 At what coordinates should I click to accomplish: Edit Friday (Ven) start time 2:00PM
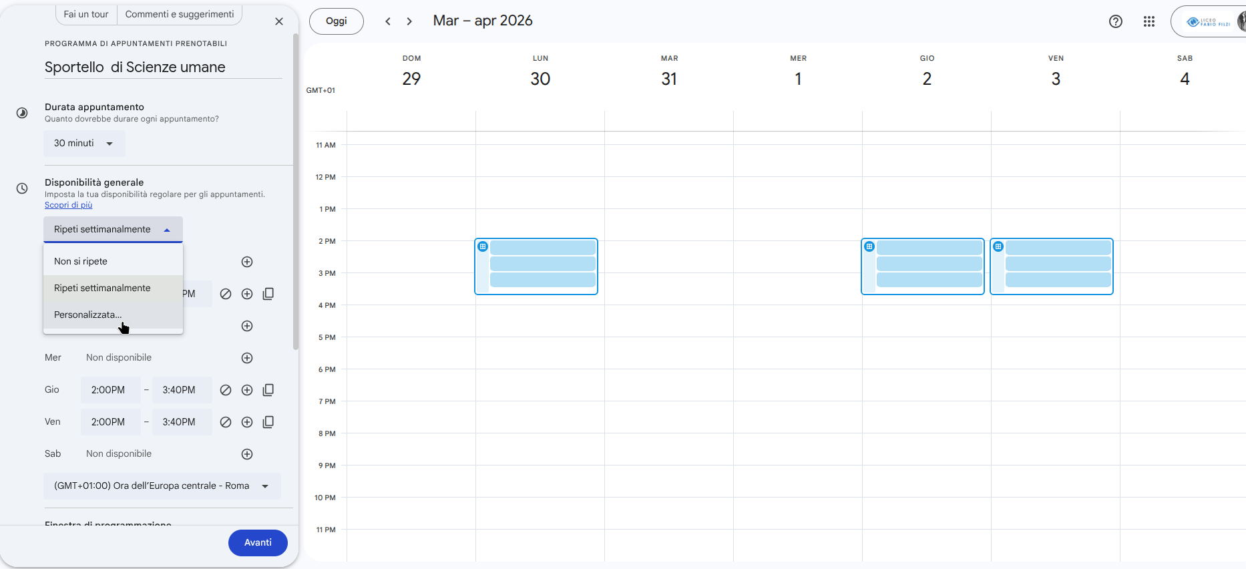[111, 422]
